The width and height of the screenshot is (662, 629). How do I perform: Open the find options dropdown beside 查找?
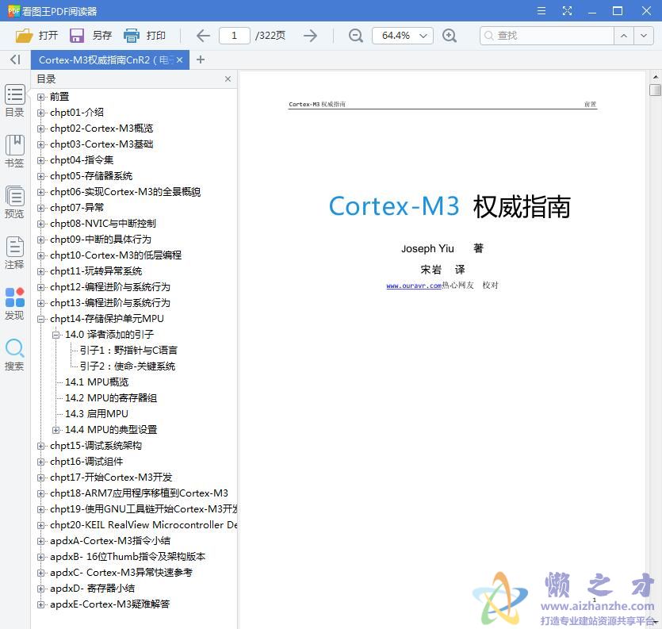click(644, 36)
